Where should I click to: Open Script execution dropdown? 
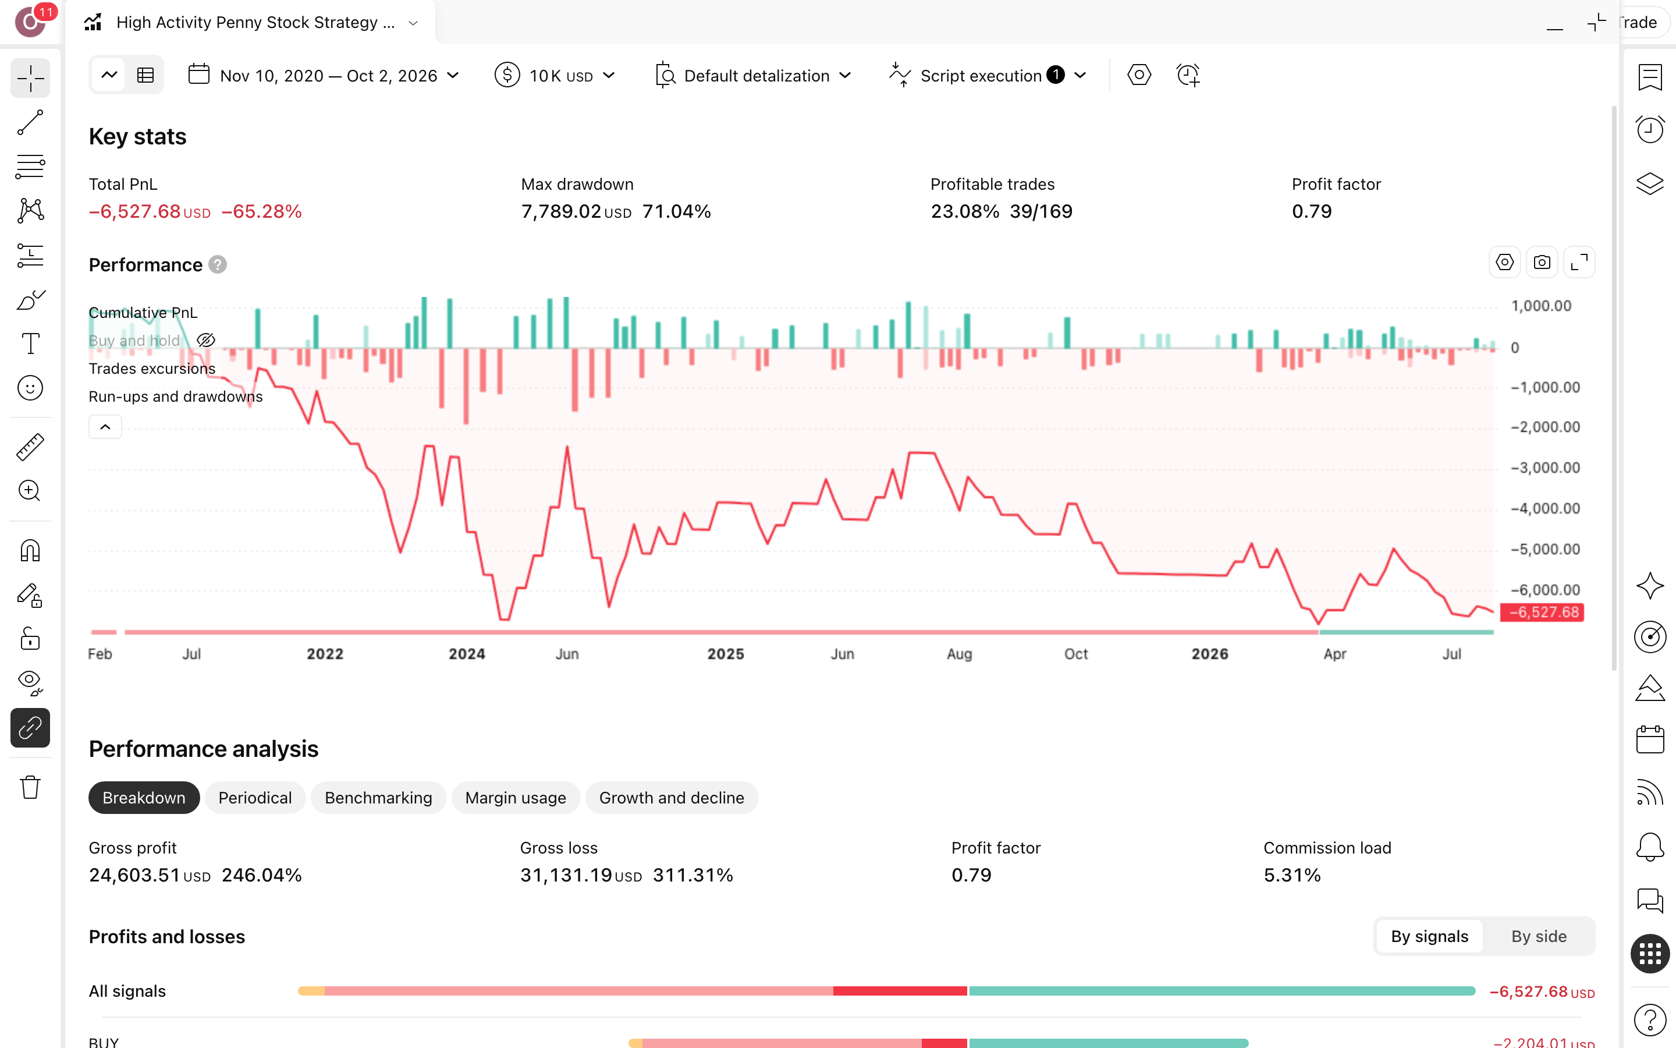coord(989,75)
